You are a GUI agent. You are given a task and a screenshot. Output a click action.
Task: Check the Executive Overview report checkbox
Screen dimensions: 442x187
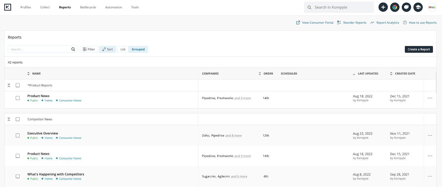[x=18, y=135]
